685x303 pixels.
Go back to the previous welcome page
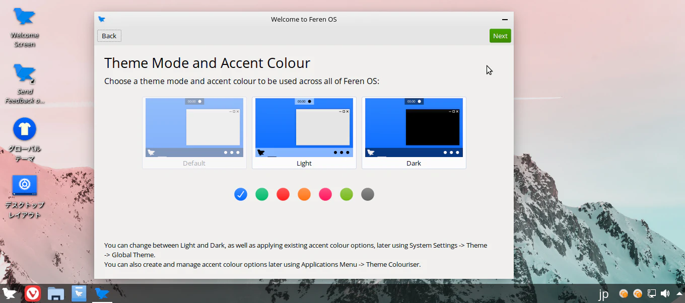coord(109,36)
